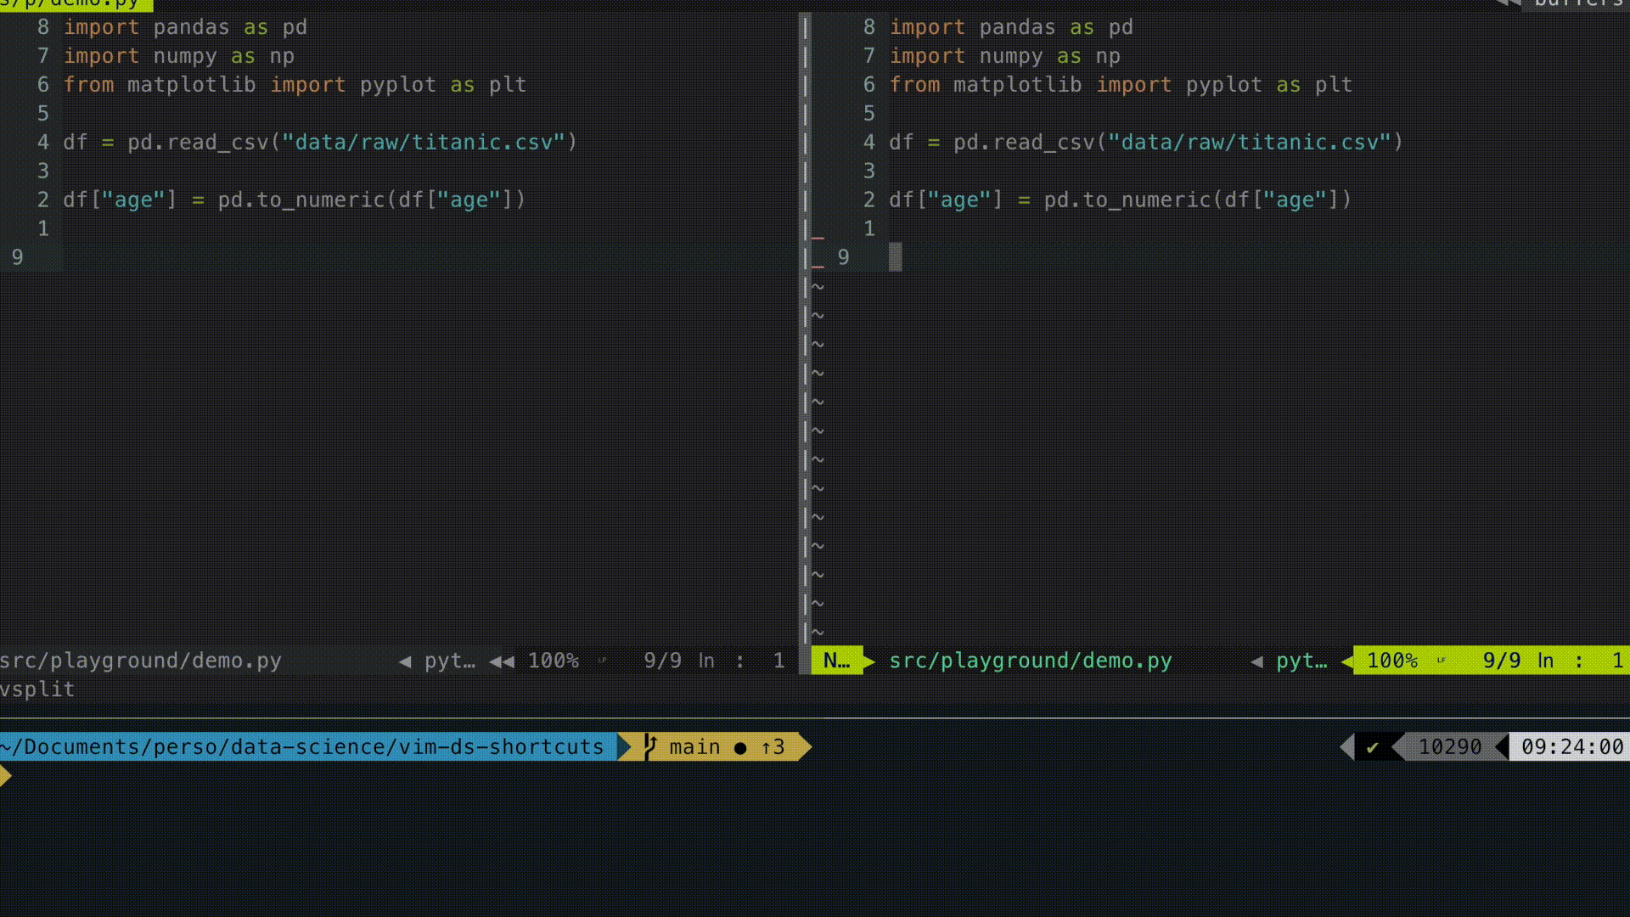The height and width of the screenshot is (917, 1630).
Task: Click double-arrow separator in left statusline
Action: [x=502, y=661]
